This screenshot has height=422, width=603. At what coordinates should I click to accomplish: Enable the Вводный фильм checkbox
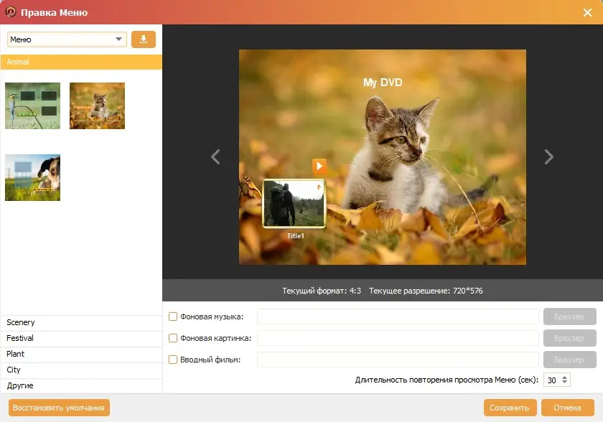(172, 359)
